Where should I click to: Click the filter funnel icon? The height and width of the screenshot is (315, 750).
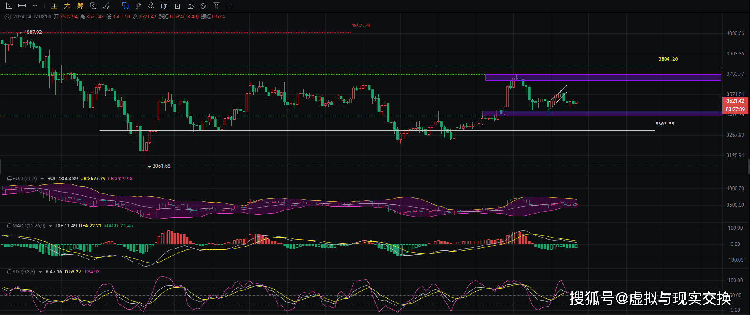point(216,6)
